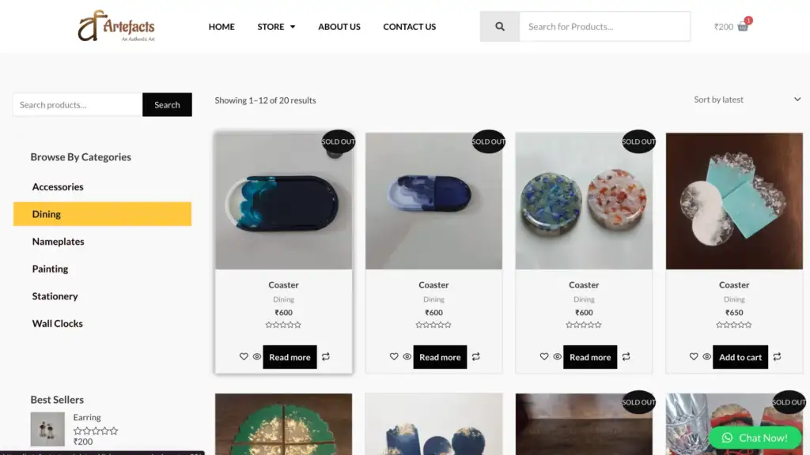Add the first Coaster to wishlist
The image size is (810, 455).
[244, 356]
